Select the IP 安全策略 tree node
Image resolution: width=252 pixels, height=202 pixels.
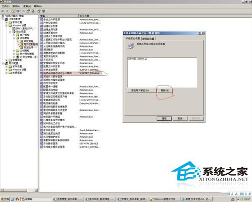tap(28, 57)
